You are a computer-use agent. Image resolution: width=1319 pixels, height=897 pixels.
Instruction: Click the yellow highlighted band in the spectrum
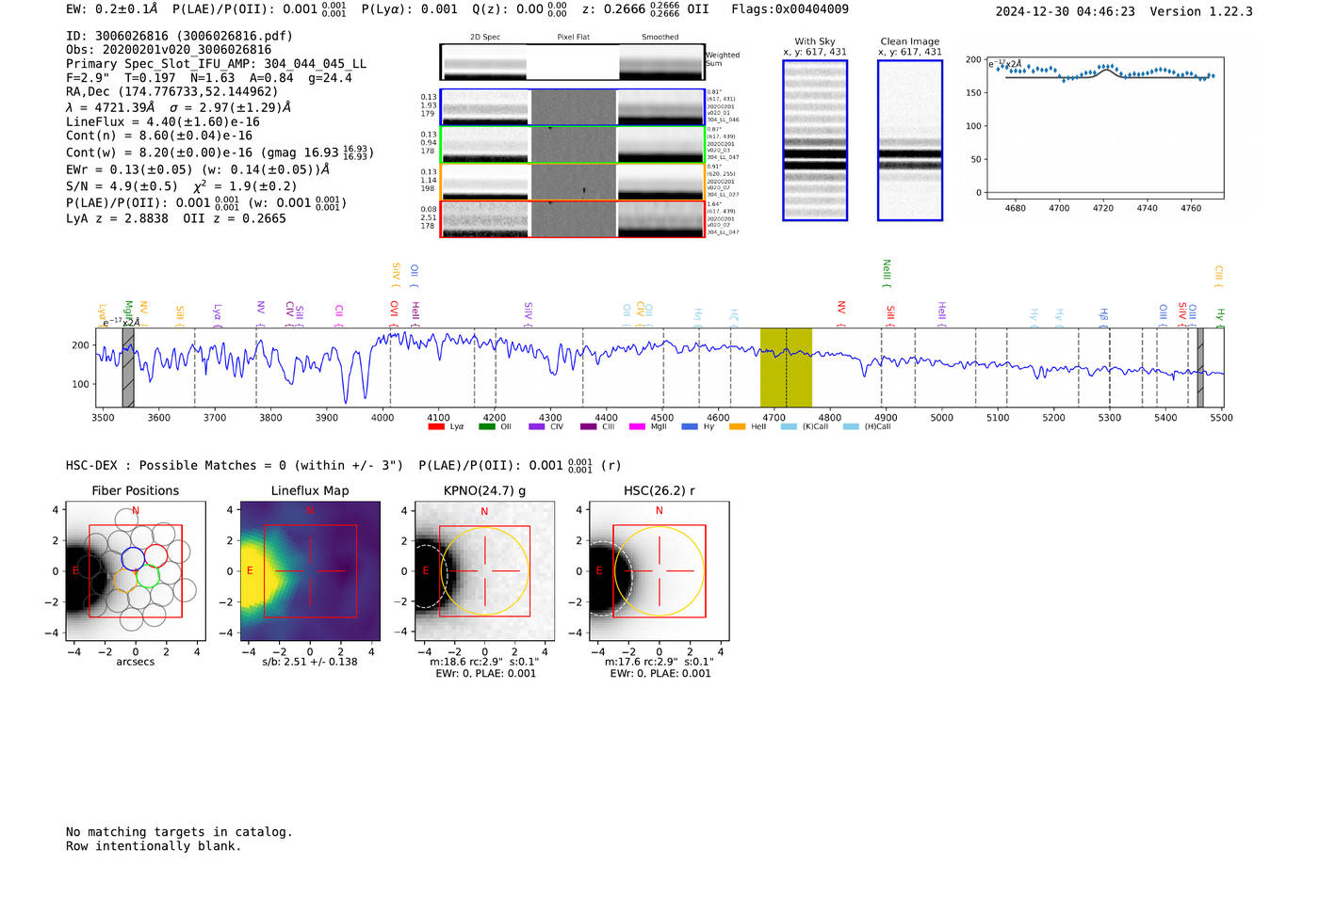click(786, 367)
